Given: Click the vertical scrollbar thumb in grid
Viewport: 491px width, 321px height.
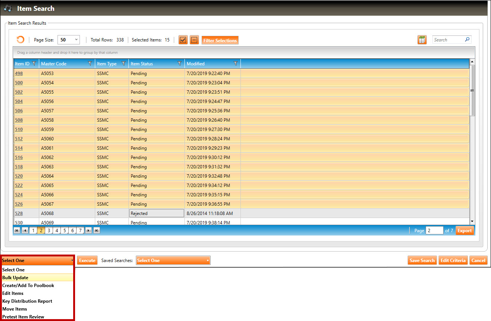Looking at the screenshot, I should pyautogui.click(x=472, y=90).
